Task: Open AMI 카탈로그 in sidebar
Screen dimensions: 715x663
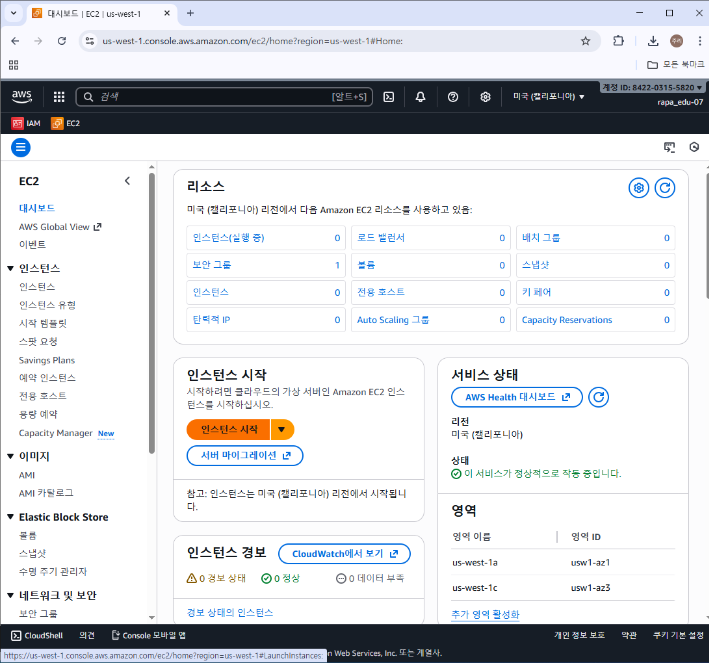Action: click(46, 493)
